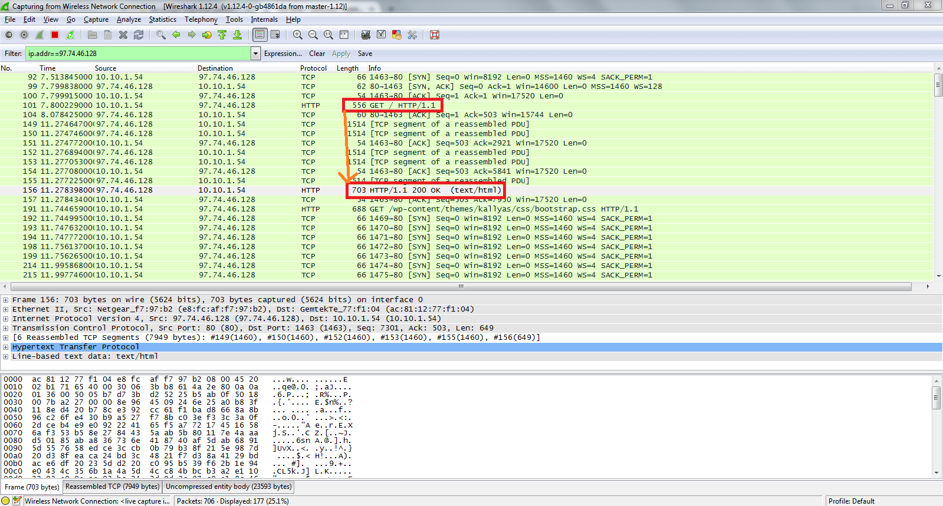Viewport: 943px width, 506px height.
Task: Open the File menu
Action: tap(10, 19)
